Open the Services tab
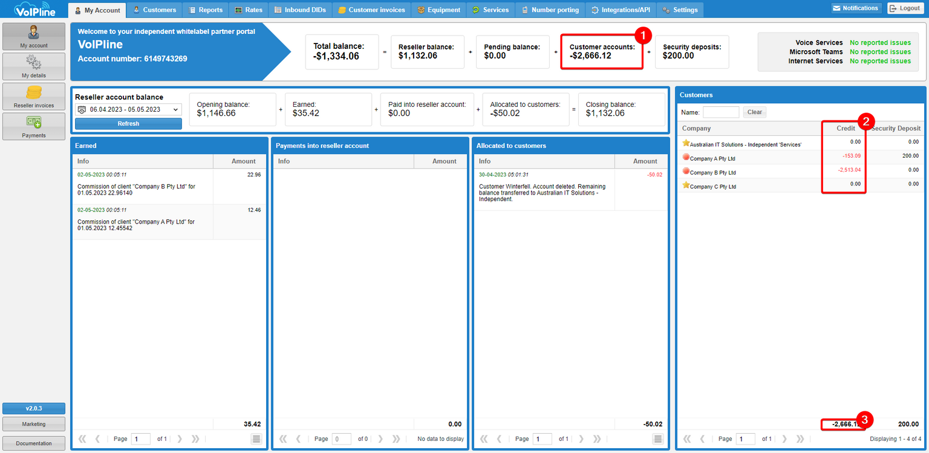 [x=491, y=10]
